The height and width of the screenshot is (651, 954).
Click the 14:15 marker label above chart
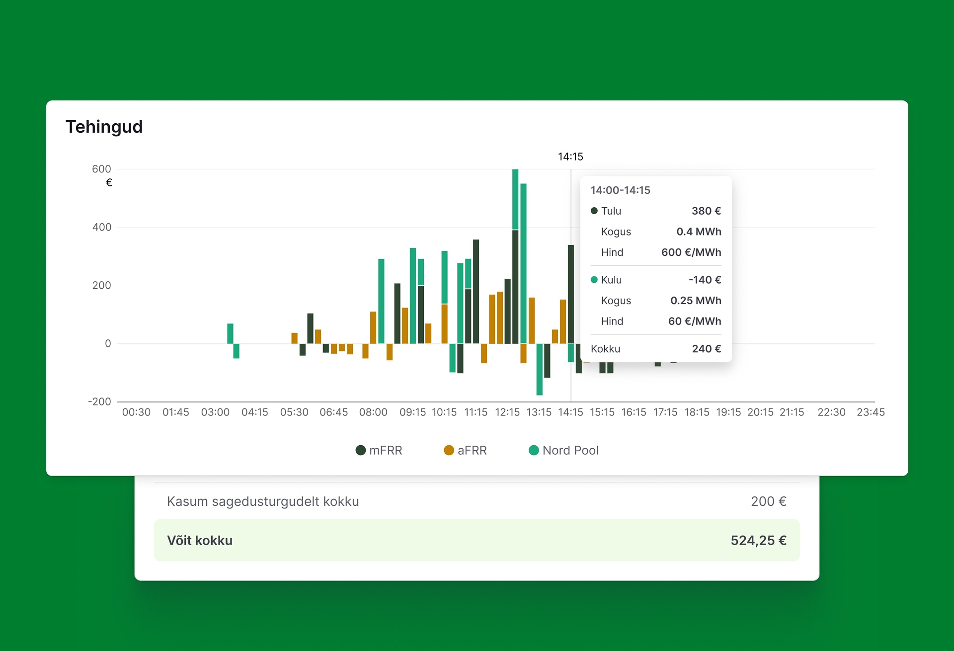[x=570, y=157]
